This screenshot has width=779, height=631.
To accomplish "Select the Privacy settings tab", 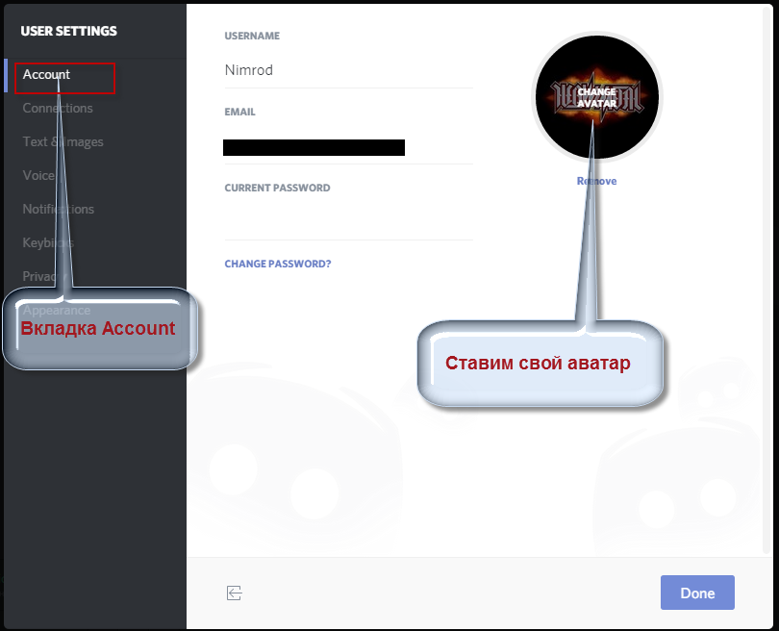I will pyautogui.click(x=44, y=276).
